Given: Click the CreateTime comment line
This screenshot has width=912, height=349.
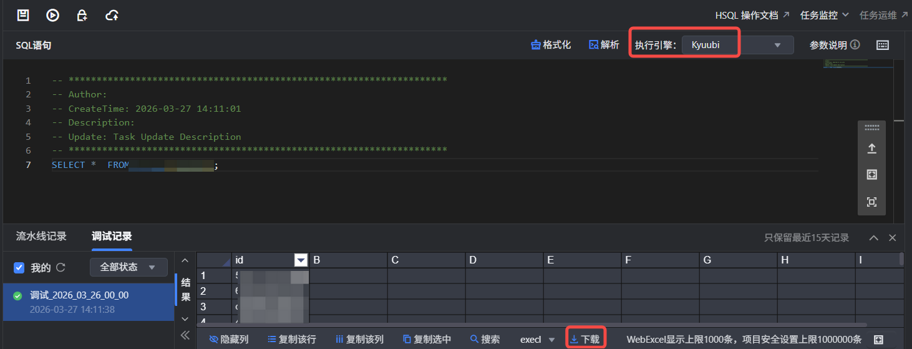Looking at the screenshot, I should 146,109.
